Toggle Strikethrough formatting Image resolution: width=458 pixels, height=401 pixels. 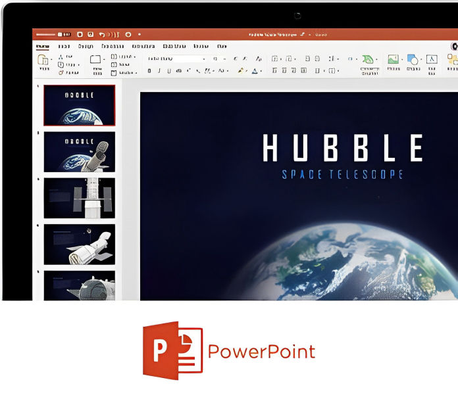[x=179, y=70]
